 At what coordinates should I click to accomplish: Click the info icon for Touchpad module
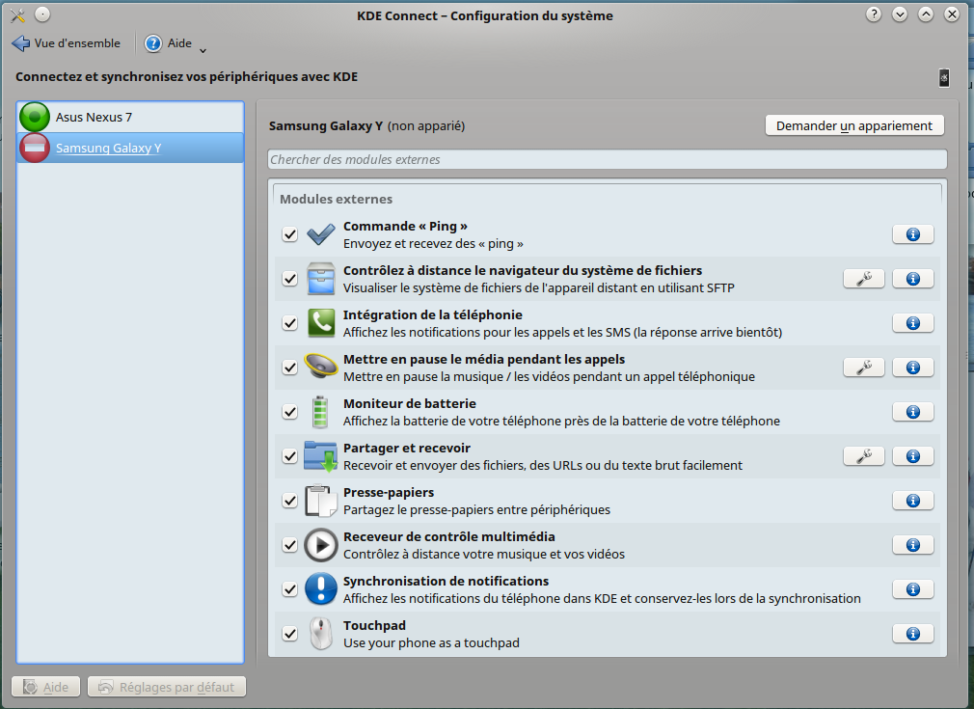click(912, 634)
